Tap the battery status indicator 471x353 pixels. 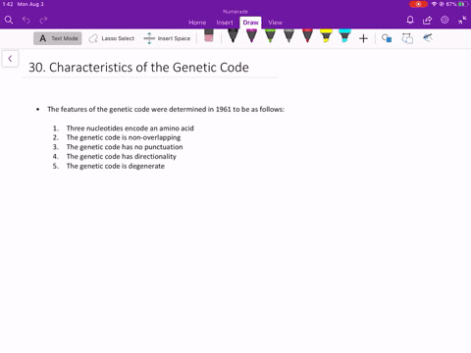point(463,4)
